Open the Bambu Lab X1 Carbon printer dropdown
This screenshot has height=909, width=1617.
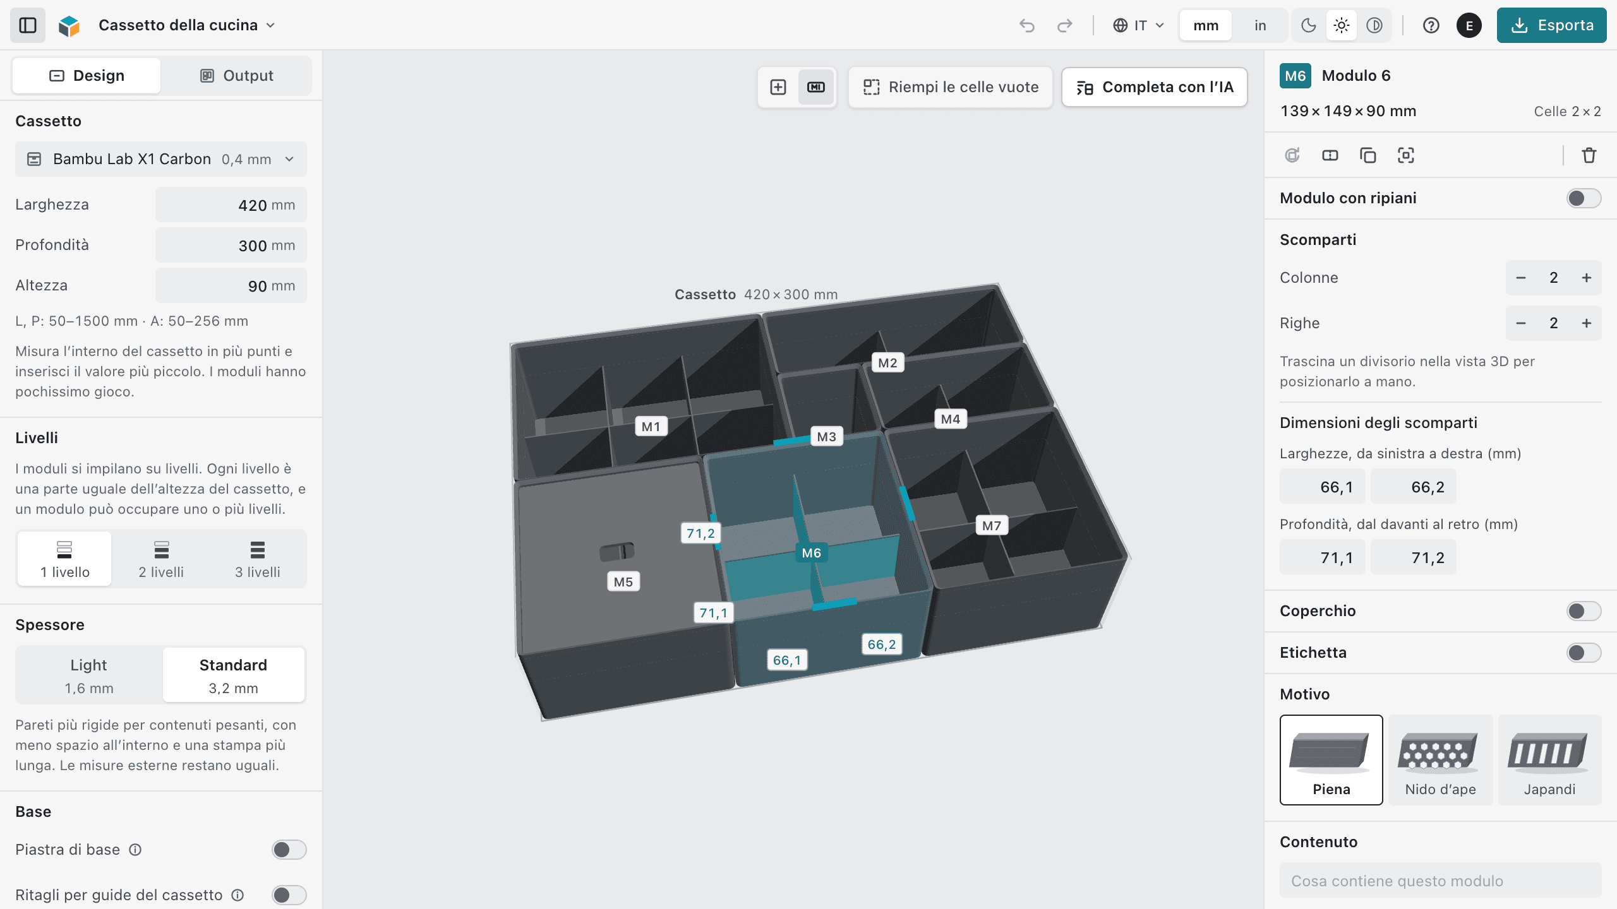(161, 159)
